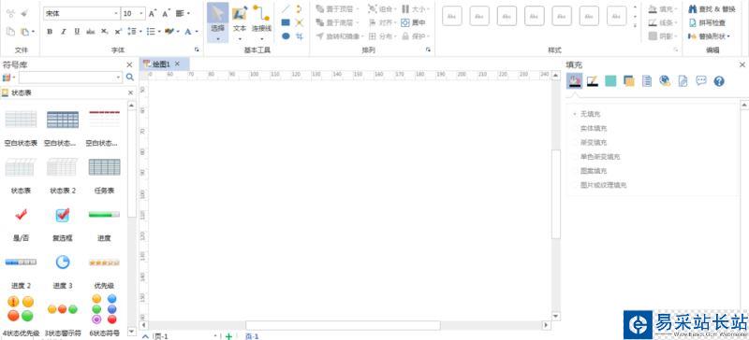Click the search magnifier in symbol library
This screenshot has height=340, width=749.
pyautogui.click(x=129, y=77)
